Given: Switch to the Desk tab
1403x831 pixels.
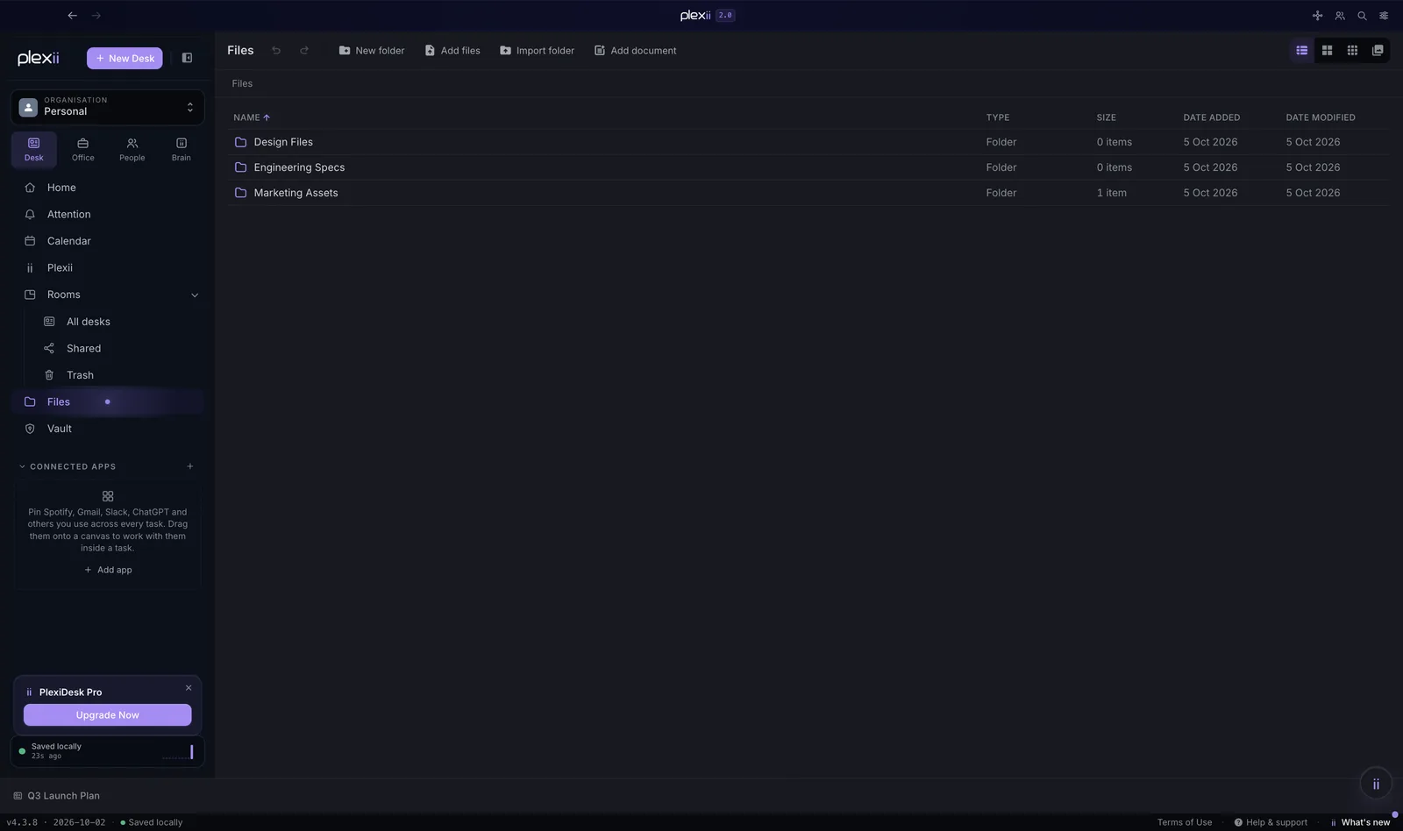Looking at the screenshot, I should 34,149.
